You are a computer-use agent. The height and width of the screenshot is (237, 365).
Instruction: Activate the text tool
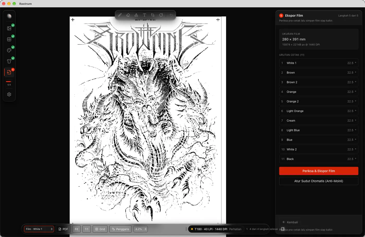click(x=144, y=15)
